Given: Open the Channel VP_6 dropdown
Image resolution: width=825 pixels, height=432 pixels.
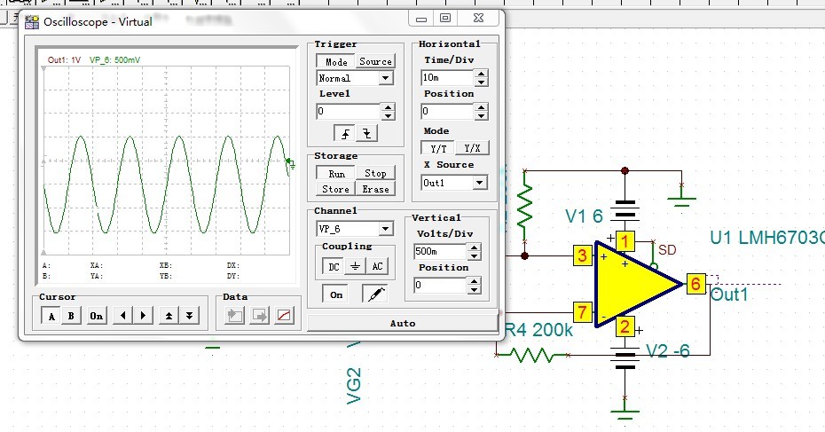Looking at the screenshot, I should (x=386, y=229).
